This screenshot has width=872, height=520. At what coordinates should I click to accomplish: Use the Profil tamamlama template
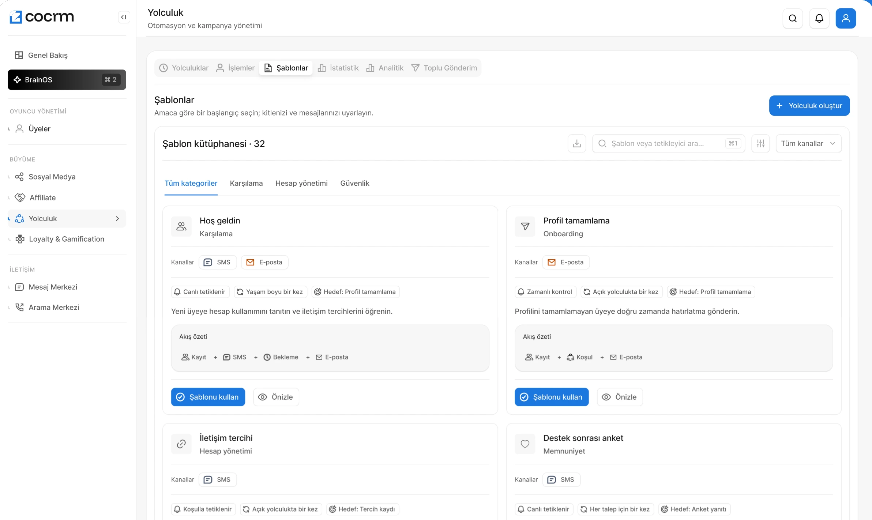click(552, 397)
